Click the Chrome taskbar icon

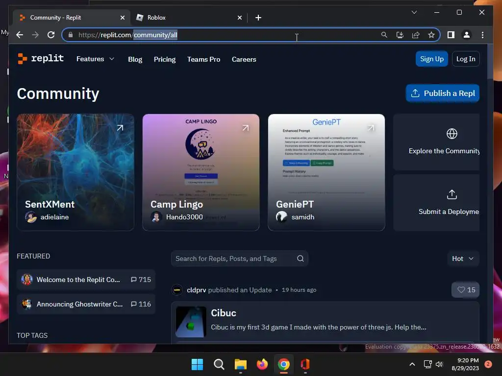tap(284, 364)
